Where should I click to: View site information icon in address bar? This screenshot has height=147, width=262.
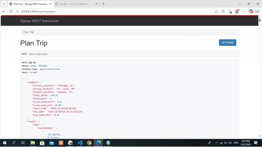click(18, 11)
